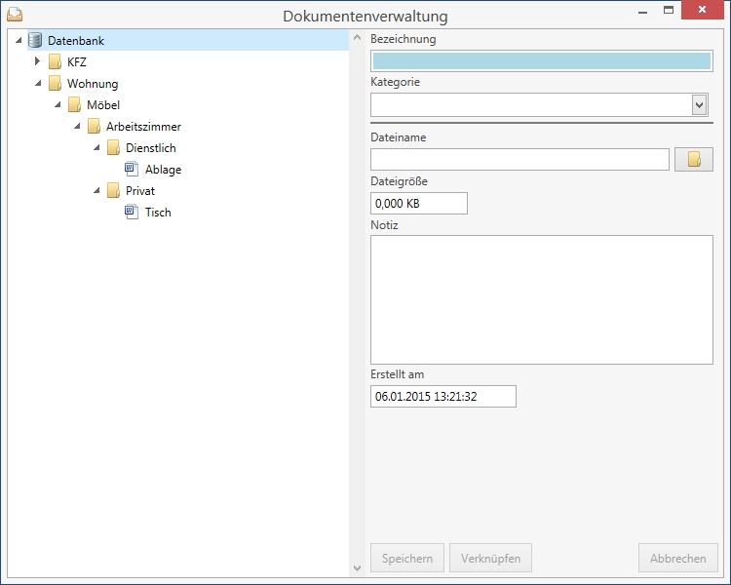The image size is (731, 585).
Task: Click the Dateigröße field showing 0,000 KB
Action: [x=419, y=204]
